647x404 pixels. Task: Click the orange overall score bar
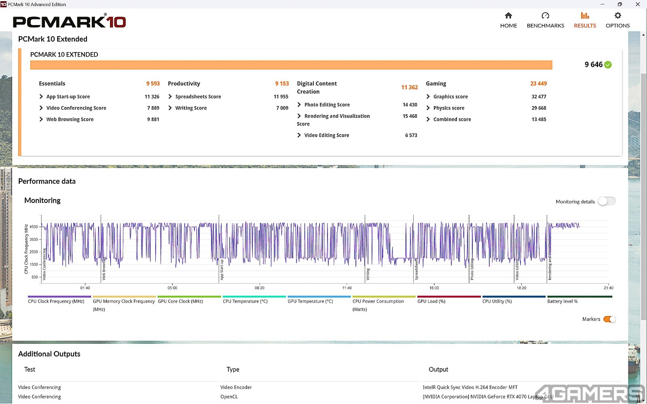pos(291,65)
